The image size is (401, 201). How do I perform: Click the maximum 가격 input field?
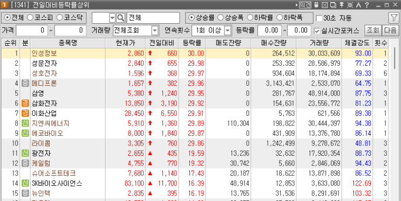70,31
